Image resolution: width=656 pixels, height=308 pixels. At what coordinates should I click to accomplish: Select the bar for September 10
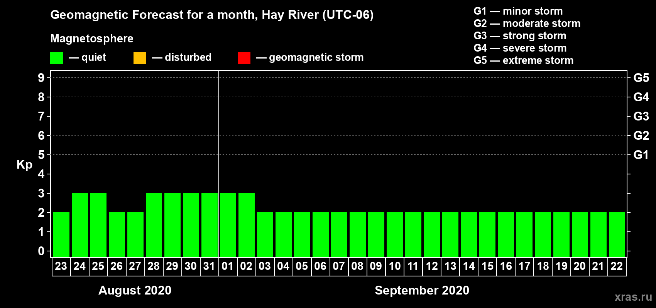click(395, 234)
